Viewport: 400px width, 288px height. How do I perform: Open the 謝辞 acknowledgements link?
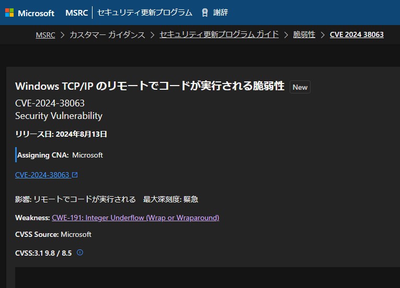click(221, 13)
